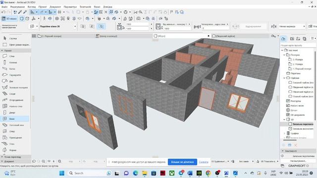Image resolution: width=317 pixels, height=178 pixels.
Task: Open the Файл menu
Action: 4,7
